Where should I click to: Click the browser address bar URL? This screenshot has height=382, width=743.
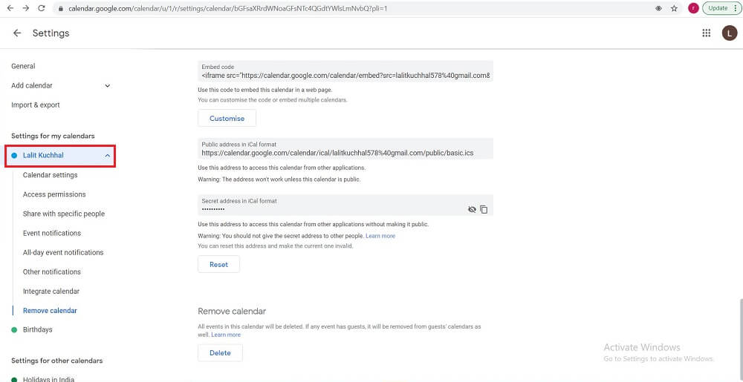[228, 8]
